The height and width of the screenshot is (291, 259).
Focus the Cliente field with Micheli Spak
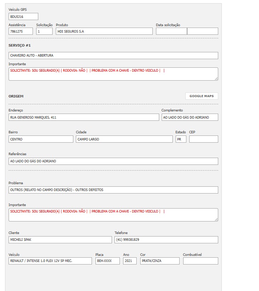pyautogui.click(x=60, y=240)
